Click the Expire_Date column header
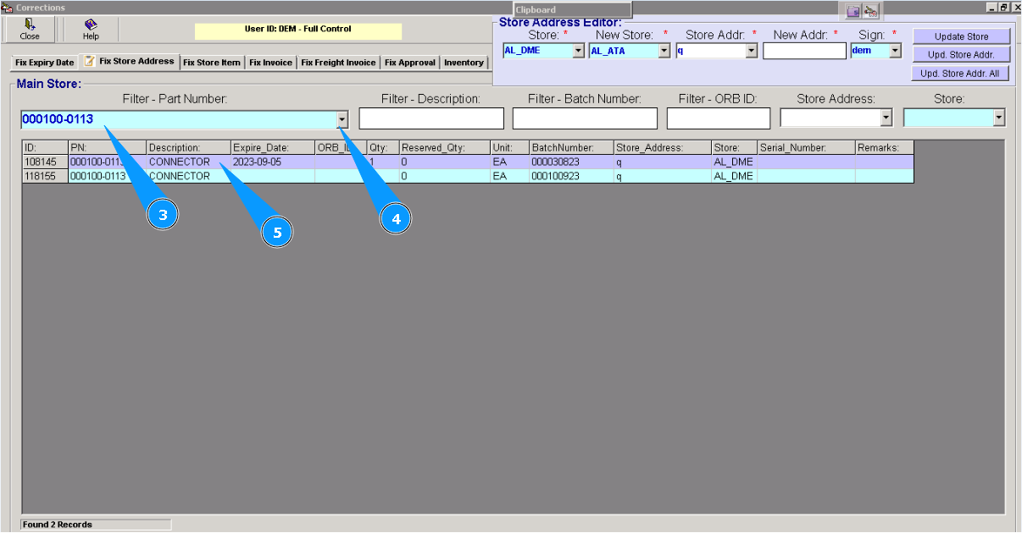This screenshot has width=1022, height=533. coord(272,147)
